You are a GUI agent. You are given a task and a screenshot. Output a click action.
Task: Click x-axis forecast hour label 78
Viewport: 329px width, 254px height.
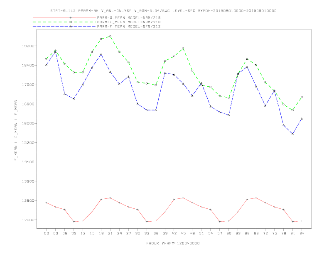click(283, 233)
